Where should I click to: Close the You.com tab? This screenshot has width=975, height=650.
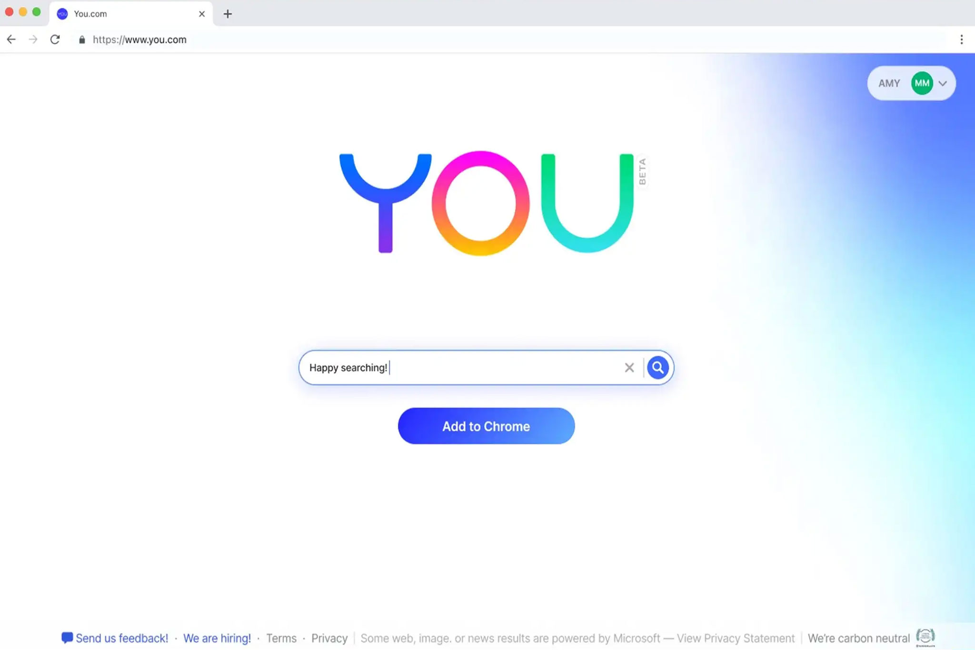click(202, 14)
